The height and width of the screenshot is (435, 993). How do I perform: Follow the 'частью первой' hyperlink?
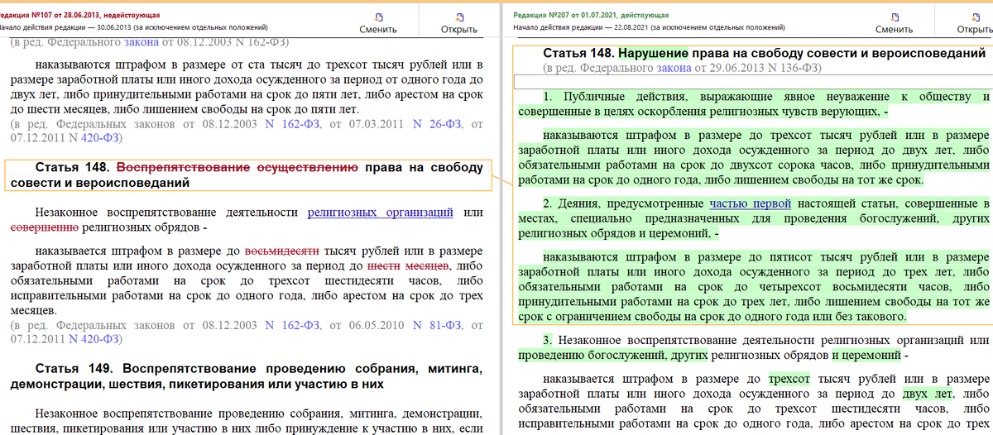coord(751,203)
